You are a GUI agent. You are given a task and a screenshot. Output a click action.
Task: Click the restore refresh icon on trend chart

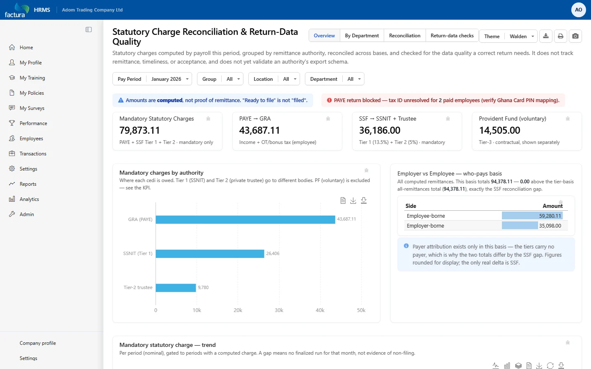pos(550,366)
